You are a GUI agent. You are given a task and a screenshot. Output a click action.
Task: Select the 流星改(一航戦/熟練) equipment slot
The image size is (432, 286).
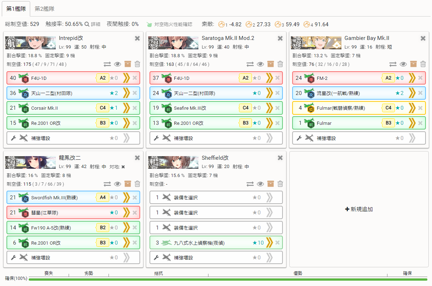tap(359, 93)
